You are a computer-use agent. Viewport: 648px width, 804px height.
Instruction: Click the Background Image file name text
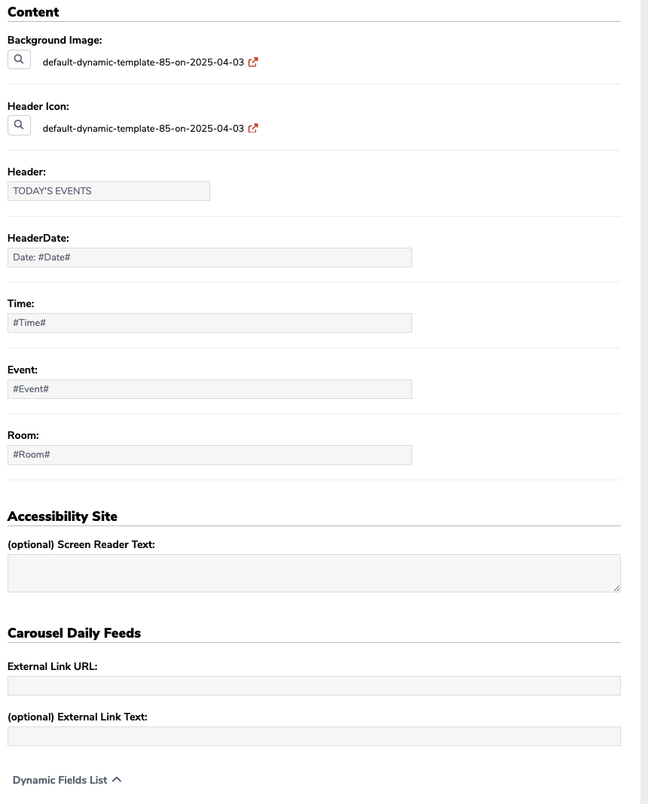coord(143,62)
